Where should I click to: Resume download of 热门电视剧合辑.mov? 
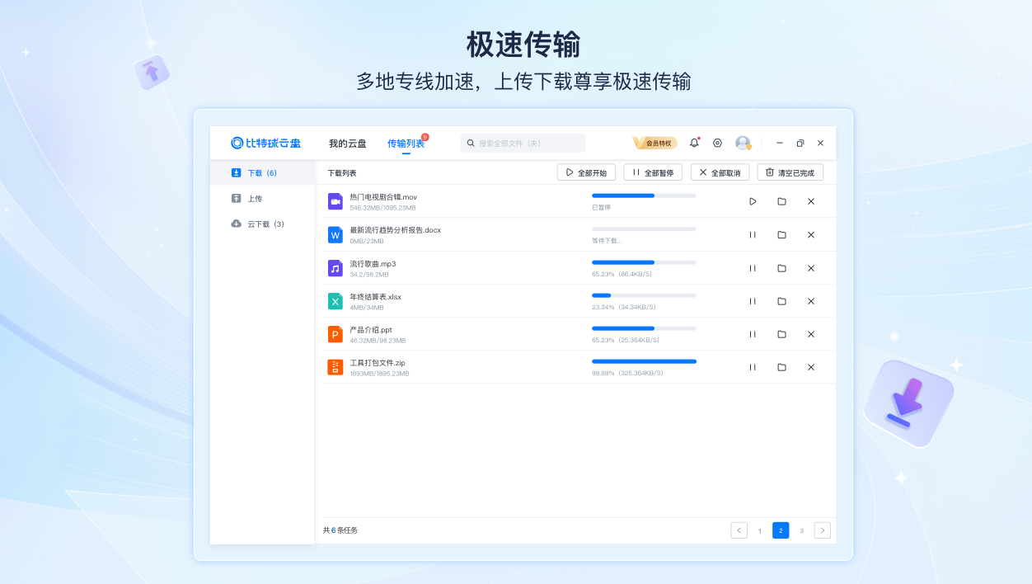point(753,201)
